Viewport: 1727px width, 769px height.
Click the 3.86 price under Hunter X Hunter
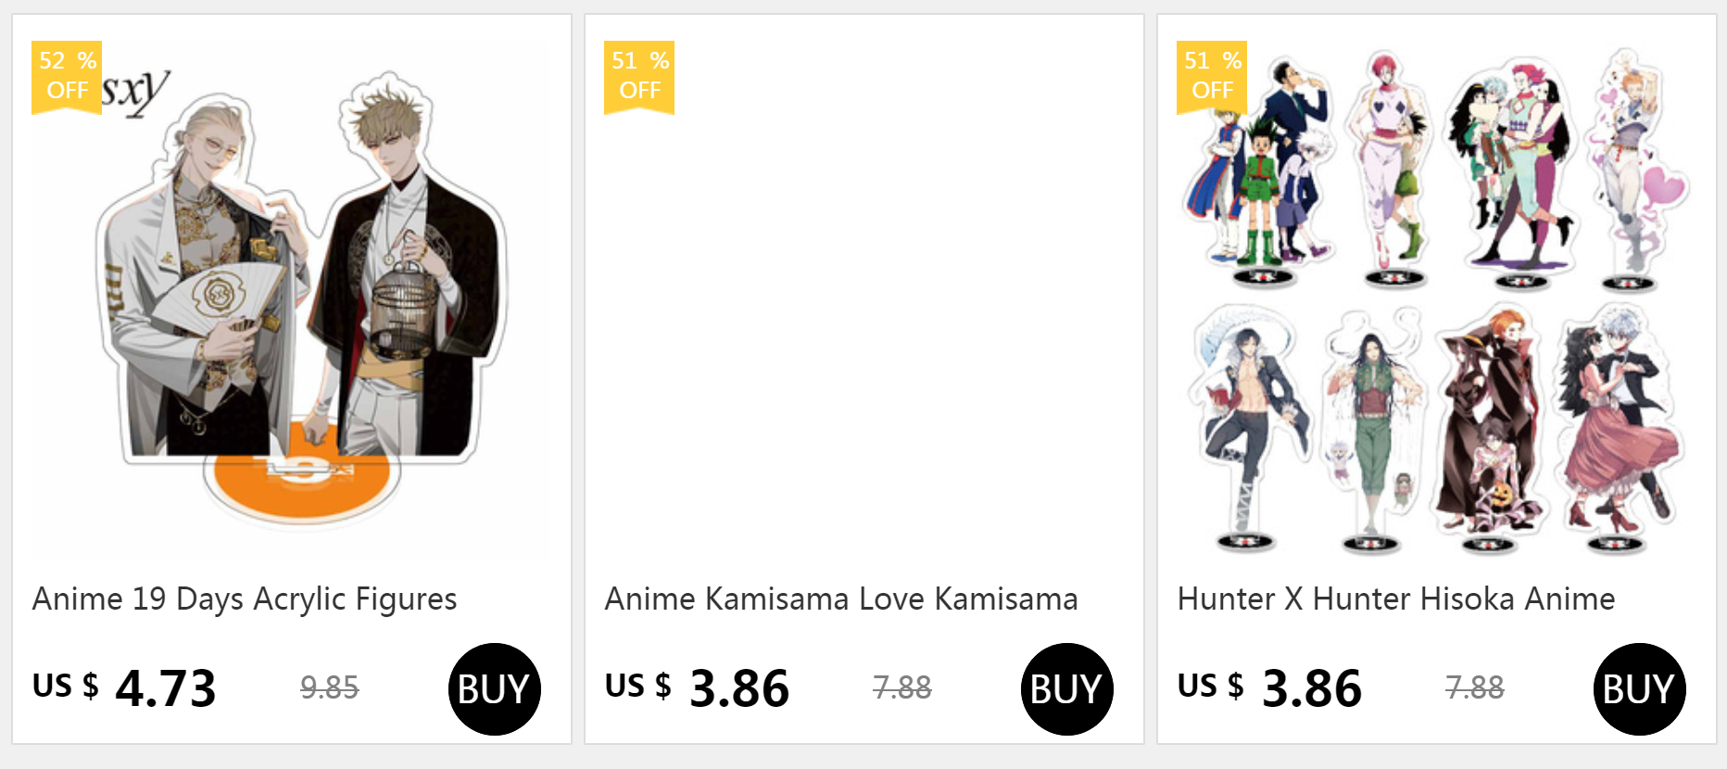[x=1311, y=688]
